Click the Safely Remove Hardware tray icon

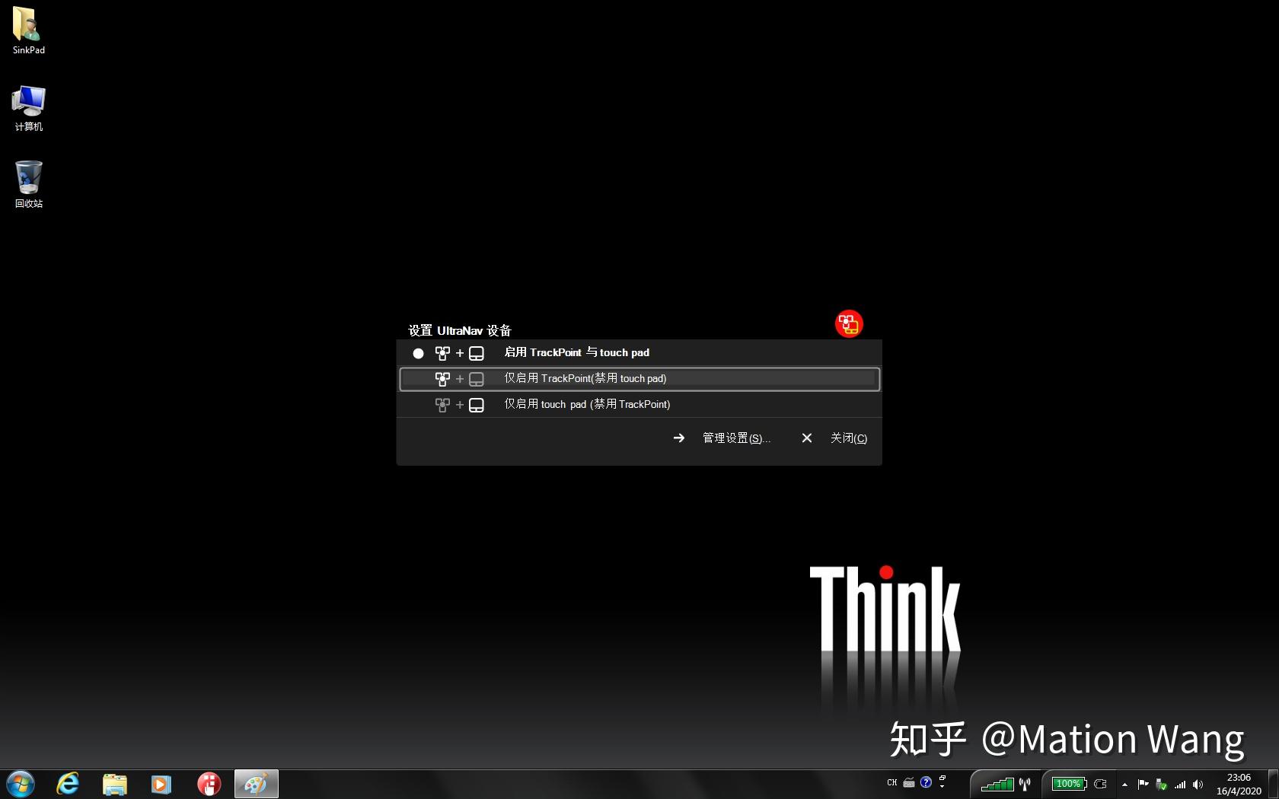(x=1160, y=785)
